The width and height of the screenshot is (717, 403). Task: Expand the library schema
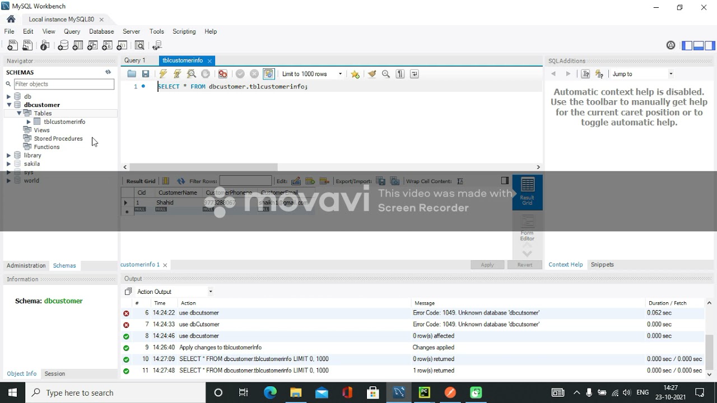tap(9, 155)
